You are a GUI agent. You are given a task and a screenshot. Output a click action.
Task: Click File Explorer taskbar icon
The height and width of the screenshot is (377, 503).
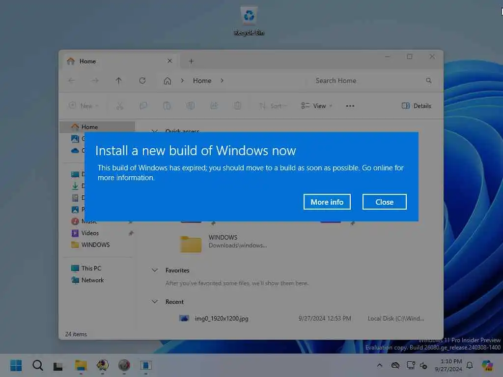(x=81, y=365)
